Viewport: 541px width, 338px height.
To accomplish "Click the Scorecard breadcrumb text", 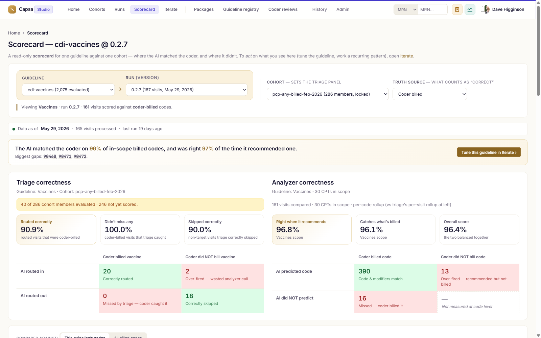I will coord(38,33).
